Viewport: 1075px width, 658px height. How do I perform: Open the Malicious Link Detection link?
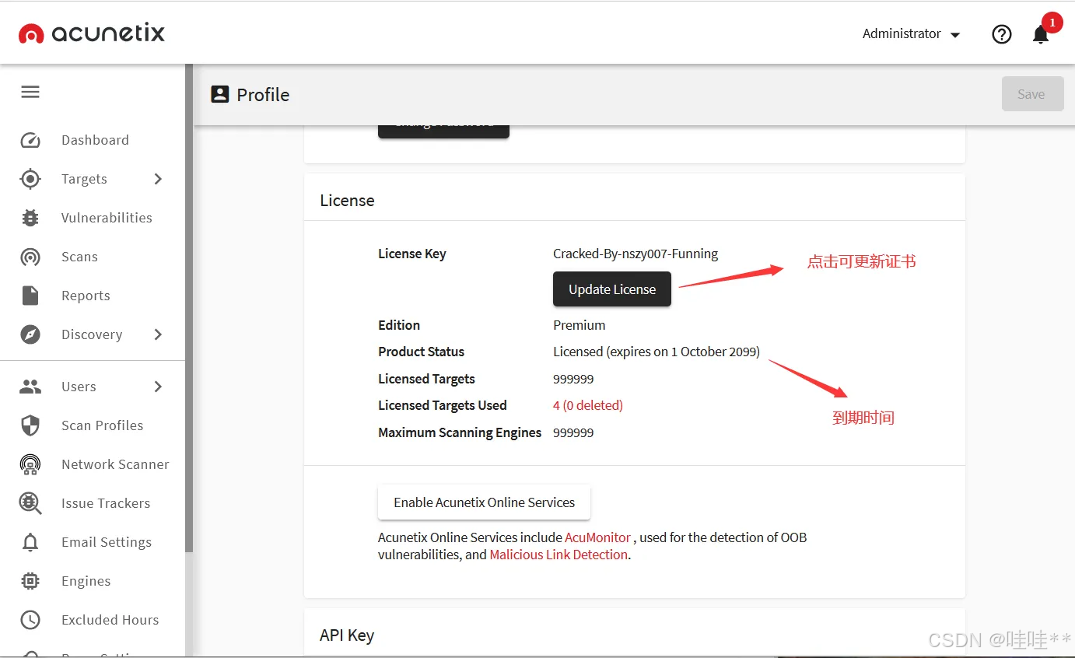click(x=559, y=555)
